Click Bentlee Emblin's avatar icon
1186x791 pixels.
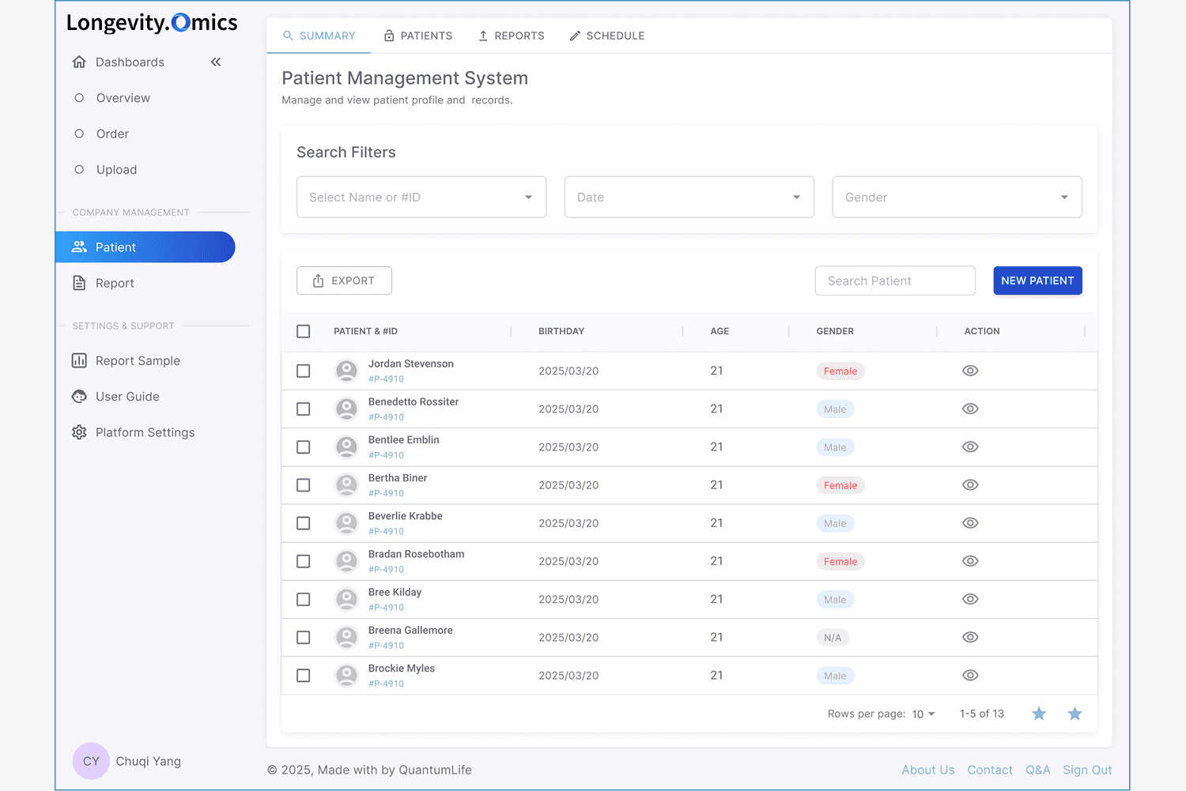pyautogui.click(x=346, y=446)
